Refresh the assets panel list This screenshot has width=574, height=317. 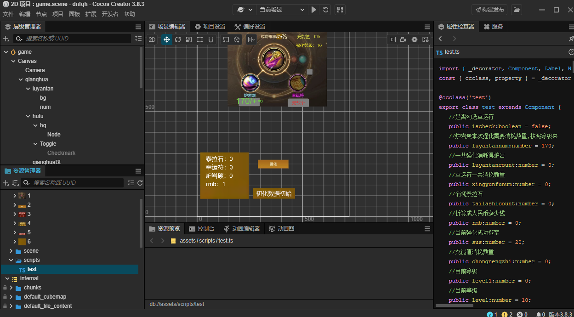pos(140,183)
